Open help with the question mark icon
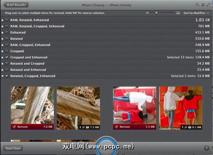Image resolution: width=213 pixels, height=155 pixels. (x=207, y=148)
